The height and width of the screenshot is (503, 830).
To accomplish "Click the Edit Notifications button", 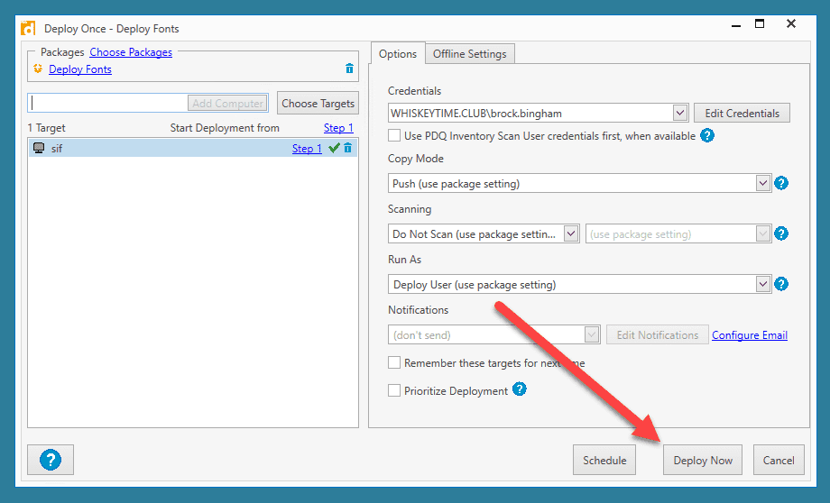I will click(x=658, y=334).
